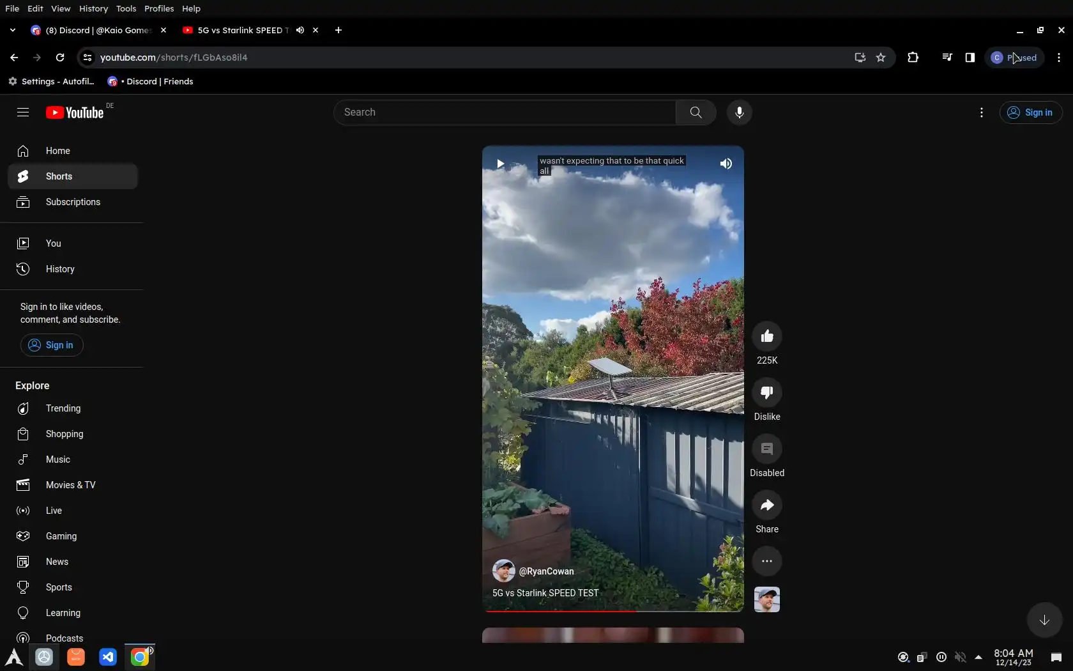Open YouTube settings three-dot menu

(981, 112)
